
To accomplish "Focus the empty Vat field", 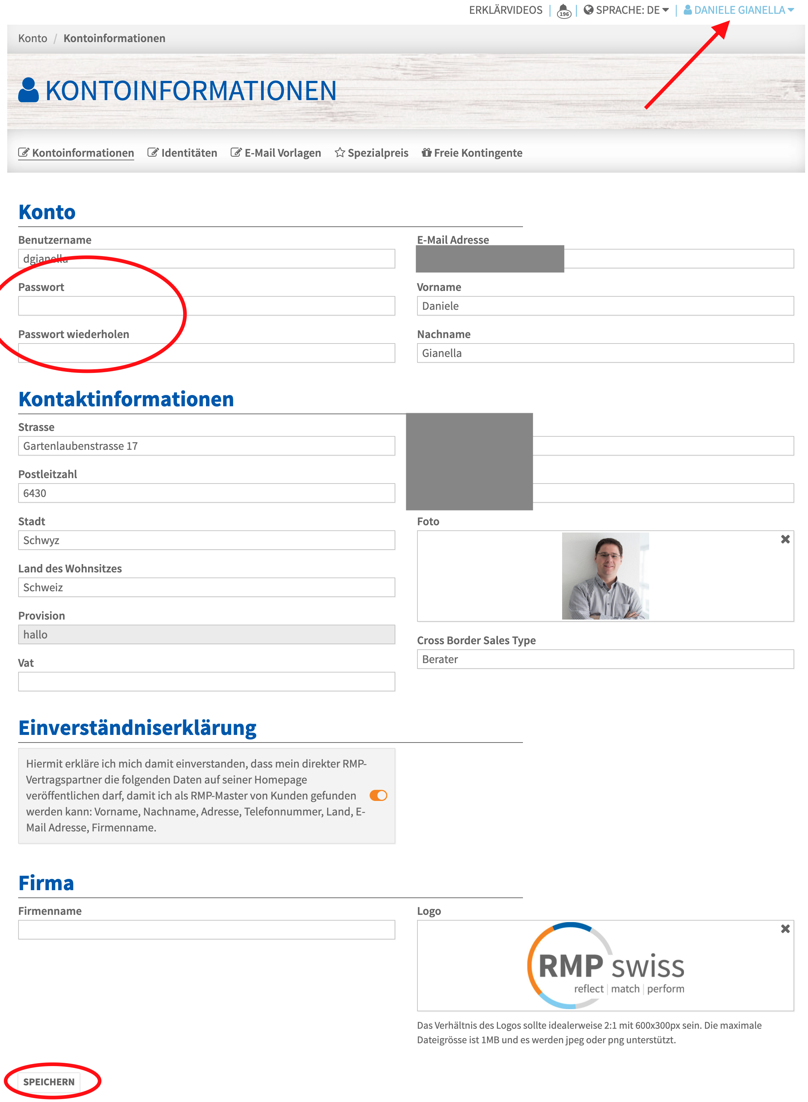I will click(x=206, y=681).
